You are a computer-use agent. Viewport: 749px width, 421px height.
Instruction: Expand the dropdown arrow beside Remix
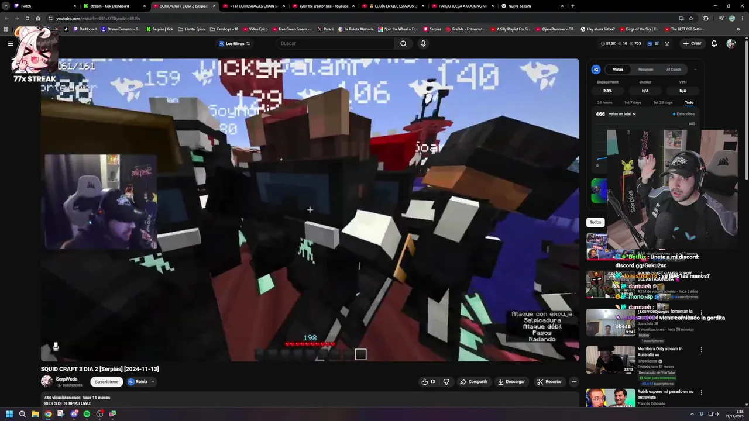[153, 382]
